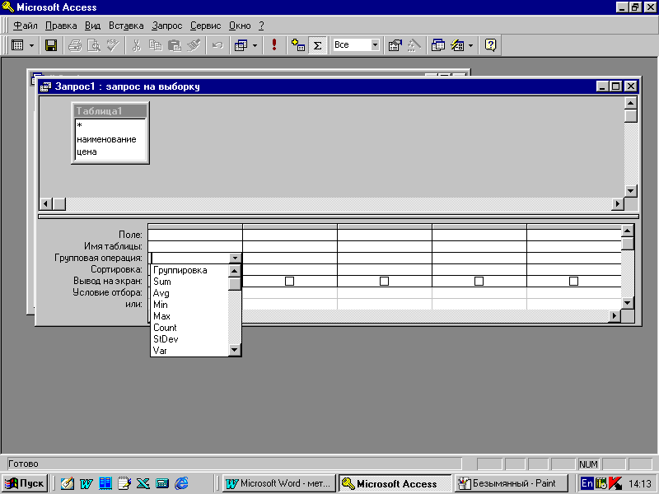Click dropdown list scroll-down arrow
Screen dimensions: 659x494
tap(235, 349)
